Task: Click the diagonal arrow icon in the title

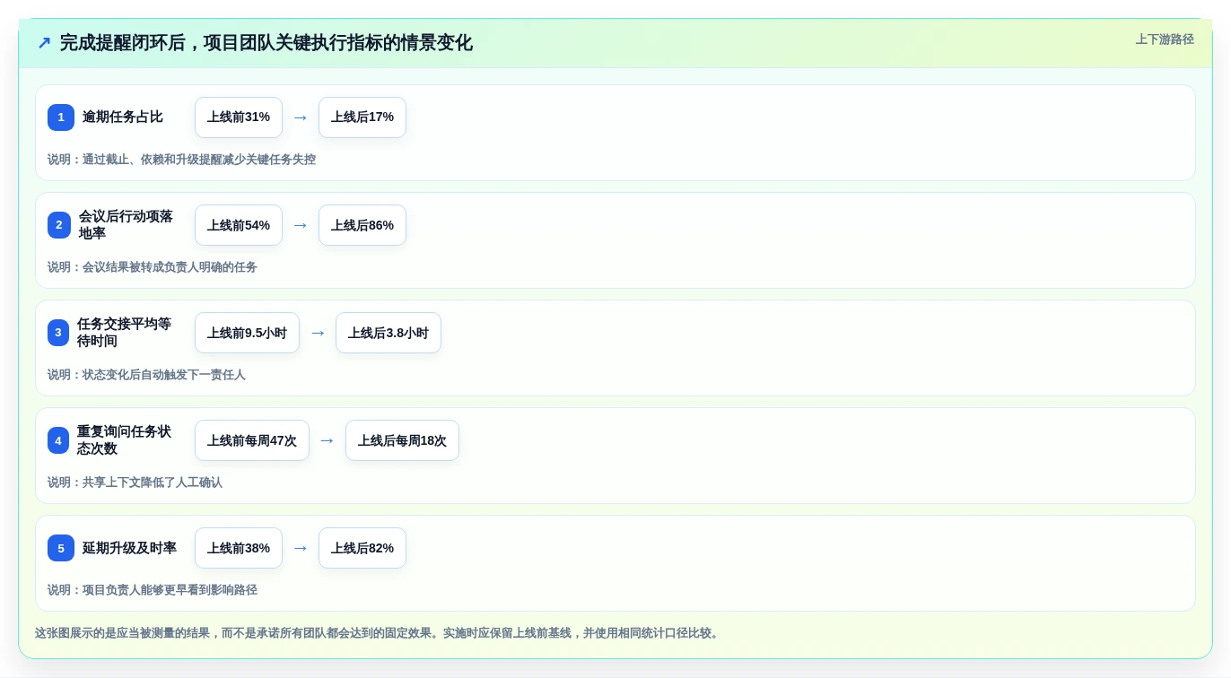Action: tap(44, 43)
